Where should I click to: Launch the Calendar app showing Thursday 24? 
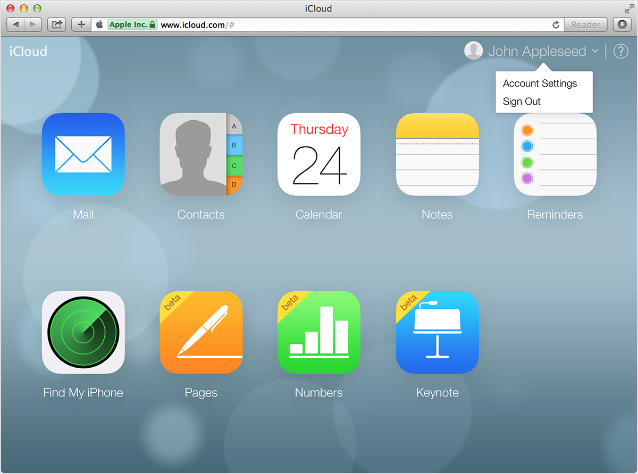(x=319, y=154)
